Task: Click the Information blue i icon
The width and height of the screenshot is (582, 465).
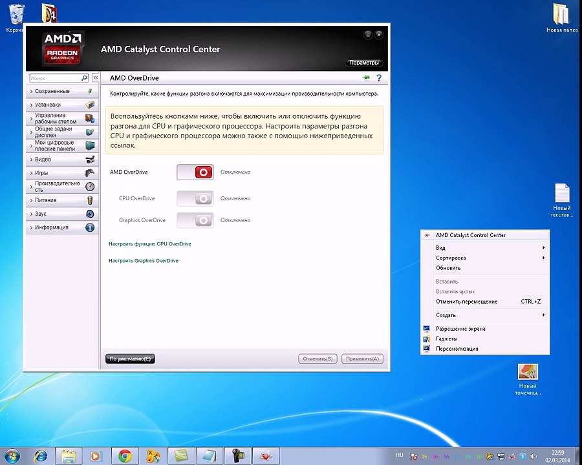Action: (90, 227)
